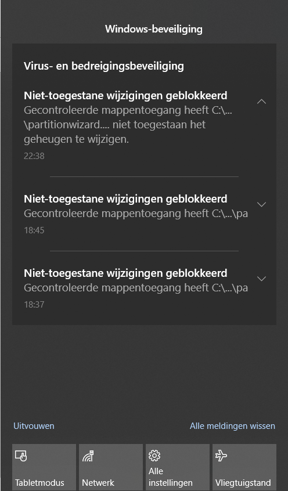Expand the 18:45 notification using its chevron
The image size is (288, 491).
tap(261, 204)
